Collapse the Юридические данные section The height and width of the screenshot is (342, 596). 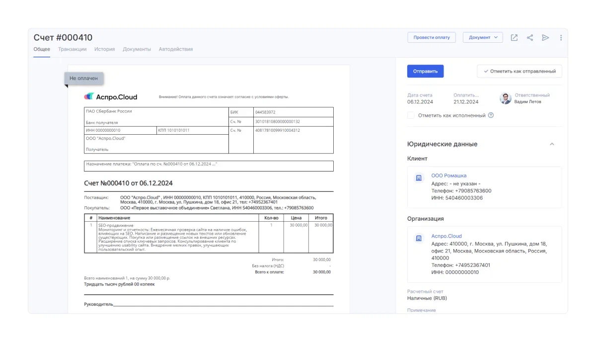[x=551, y=144]
